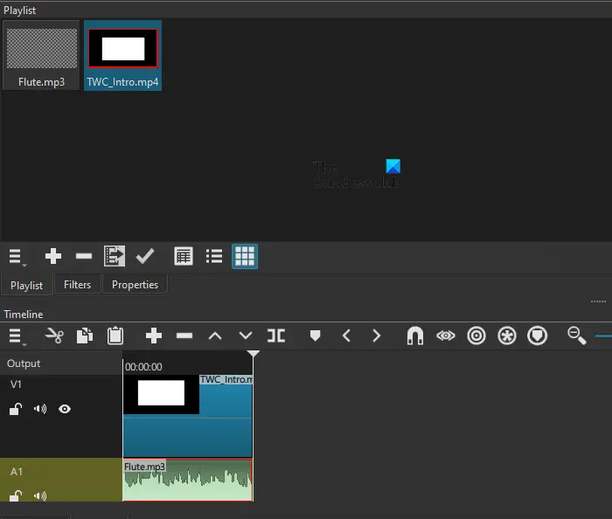This screenshot has height=519, width=612.
Task: Mute the A1 audio track
Action: [x=40, y=496]
